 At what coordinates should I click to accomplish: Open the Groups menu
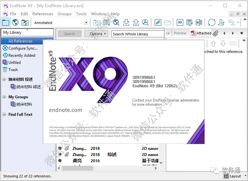click(64, 14)
